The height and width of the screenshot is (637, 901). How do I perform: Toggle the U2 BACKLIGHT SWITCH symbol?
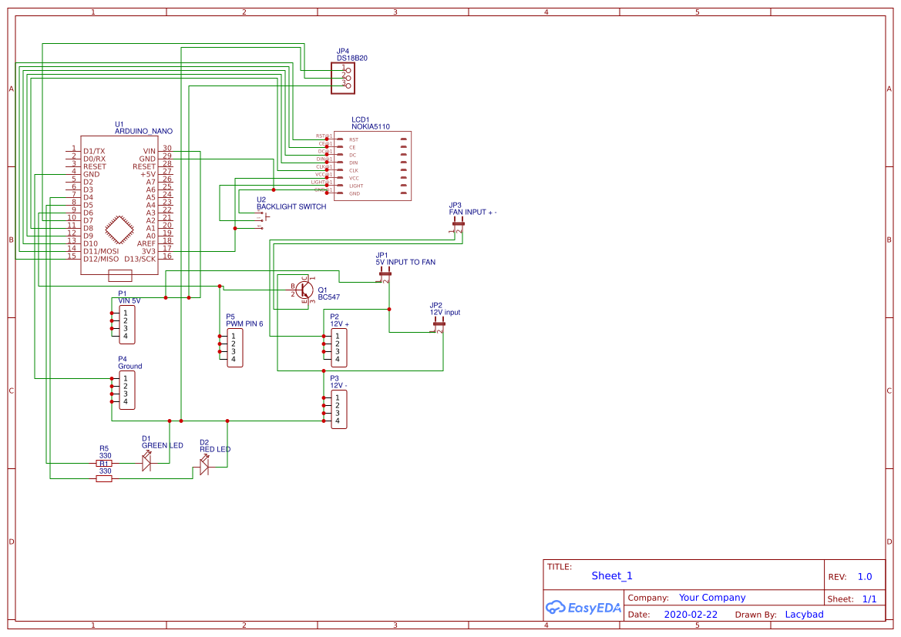click(x=266, y=218)
